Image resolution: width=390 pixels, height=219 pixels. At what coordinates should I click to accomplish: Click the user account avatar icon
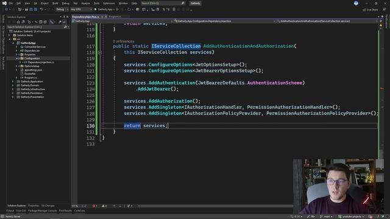tap(356, 3)
